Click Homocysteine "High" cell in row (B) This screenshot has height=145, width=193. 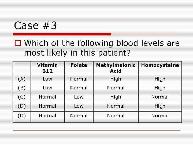click(x=160, y=88)
